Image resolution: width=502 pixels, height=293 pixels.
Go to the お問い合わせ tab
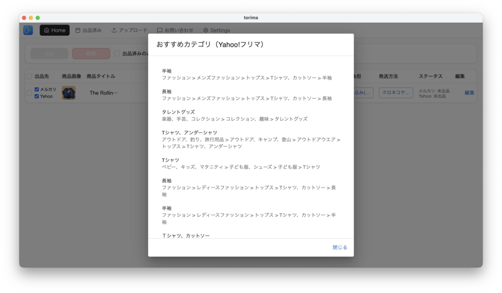(x=175, y=30)
